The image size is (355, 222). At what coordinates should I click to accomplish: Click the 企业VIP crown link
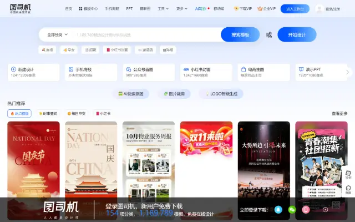coord(266,9)
